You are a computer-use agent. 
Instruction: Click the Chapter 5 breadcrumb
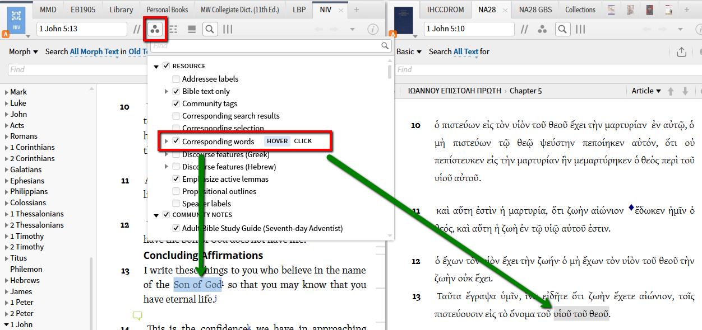click(526, 91)
